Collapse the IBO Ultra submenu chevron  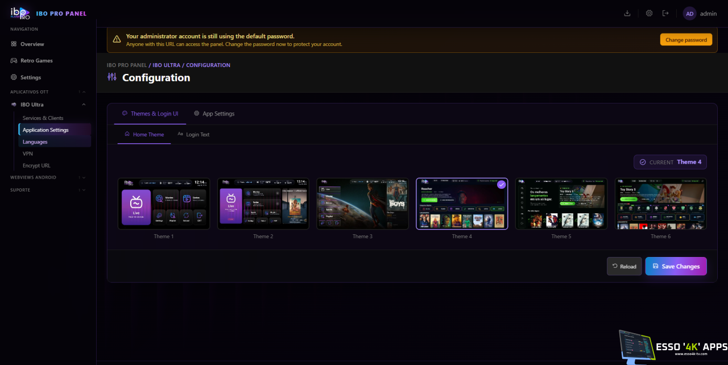click(84, 105)
